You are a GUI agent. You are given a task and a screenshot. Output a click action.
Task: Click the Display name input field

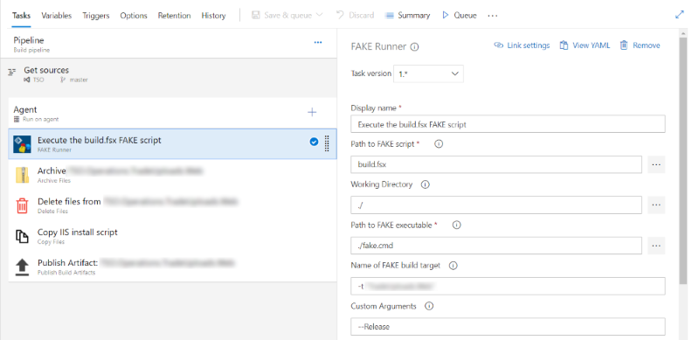coord(508,124)
